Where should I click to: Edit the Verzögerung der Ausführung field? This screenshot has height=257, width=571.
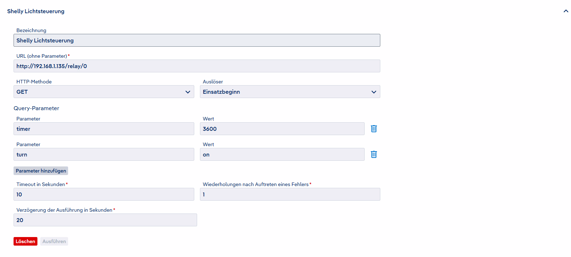(105, 220)
